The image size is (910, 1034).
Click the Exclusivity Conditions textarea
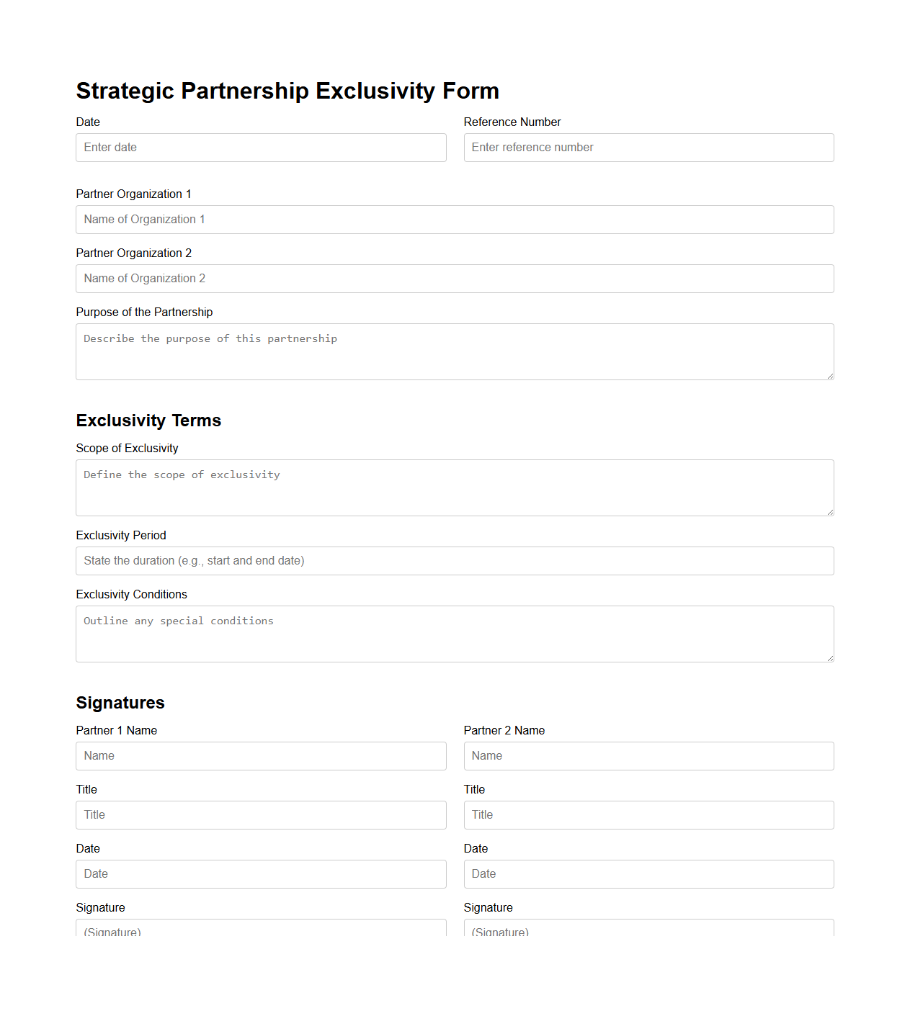454,633
